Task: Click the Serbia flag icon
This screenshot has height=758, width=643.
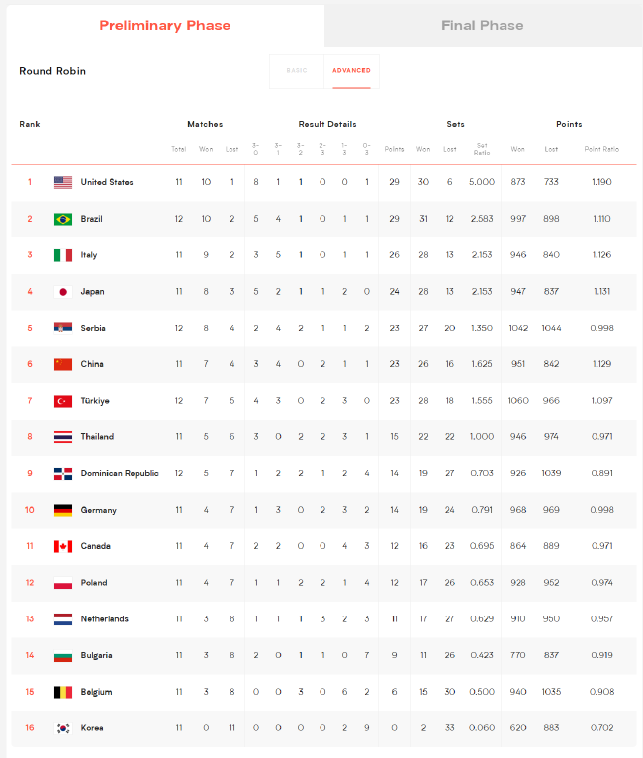Action: coord(63,329)
